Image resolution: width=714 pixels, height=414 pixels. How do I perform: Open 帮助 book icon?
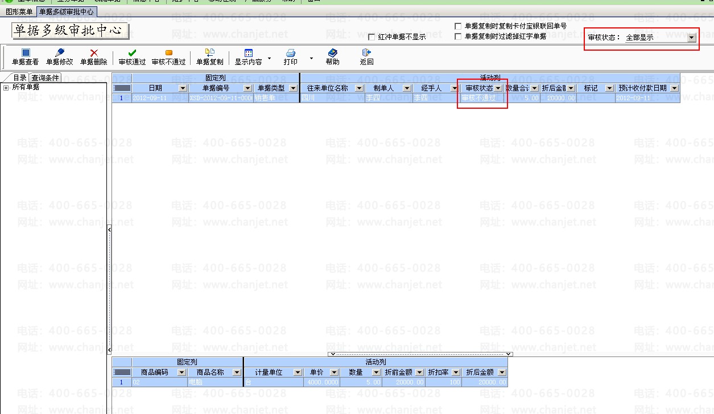tap(333, 53)
